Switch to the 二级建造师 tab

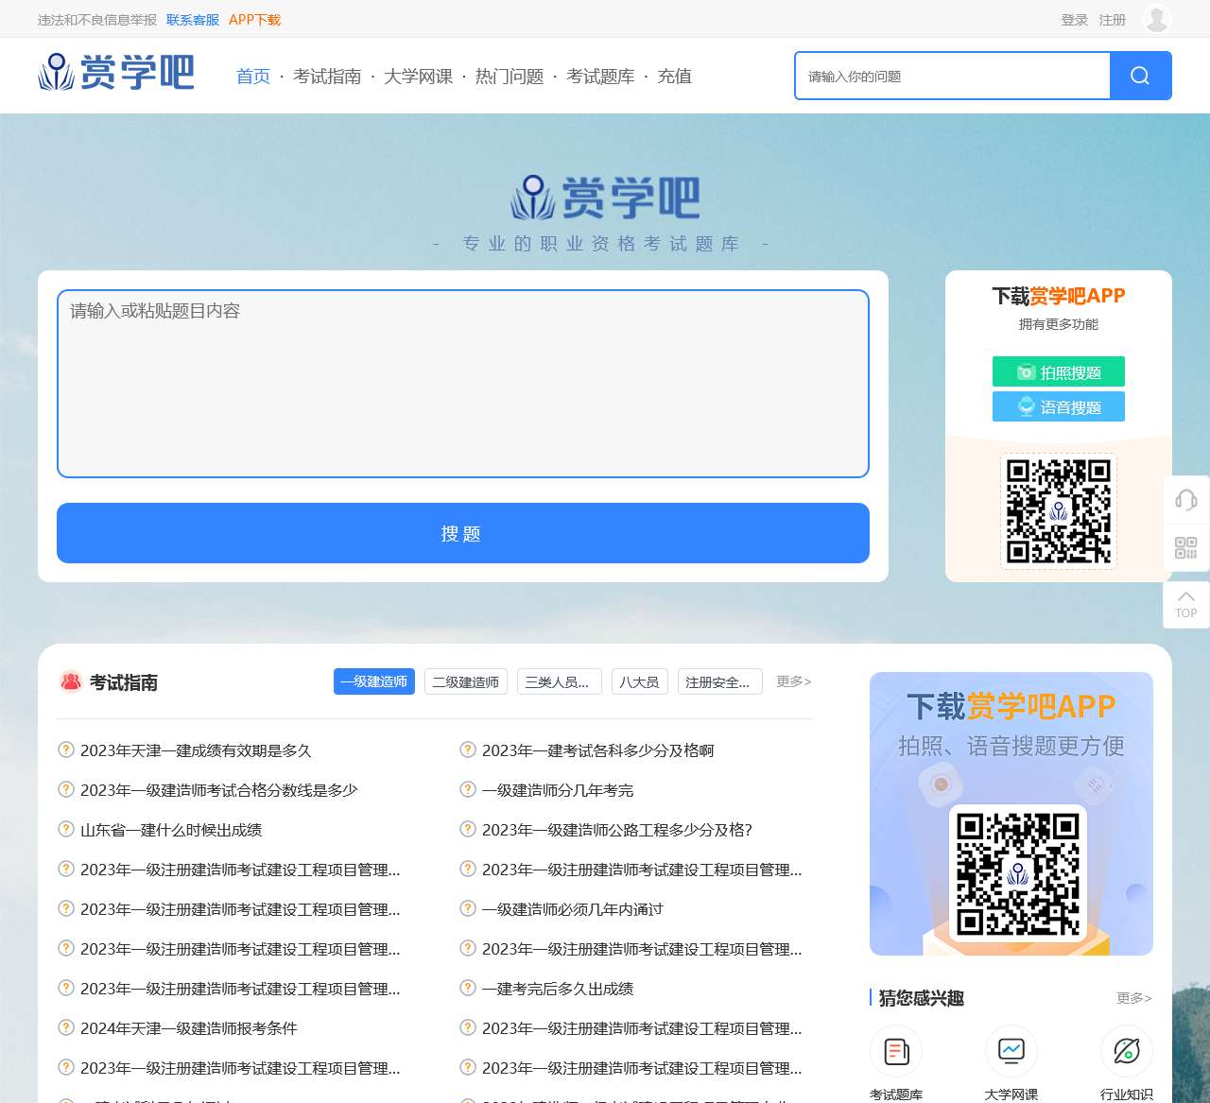click(x=466, y=681)
